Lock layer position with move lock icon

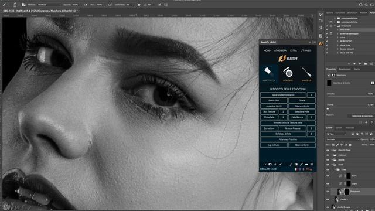click(x=342, y=145)
